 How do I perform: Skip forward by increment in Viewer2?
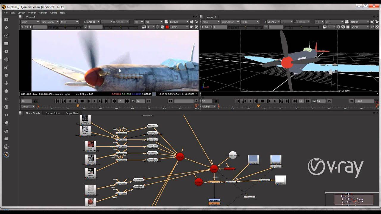click(307, 101)
